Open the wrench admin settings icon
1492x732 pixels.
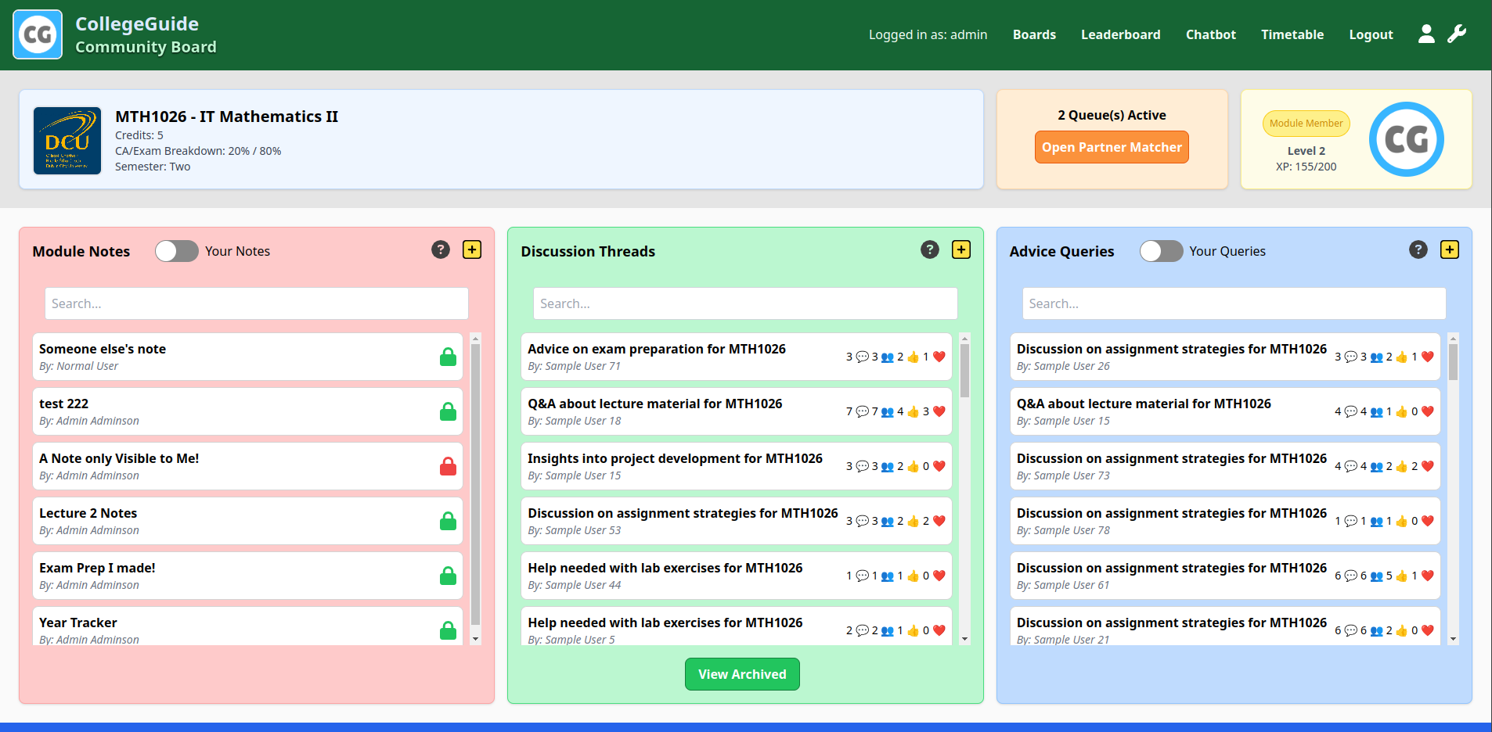[1457, 34]
